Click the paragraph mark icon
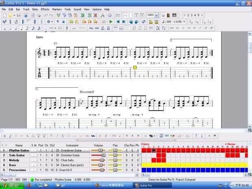The image size is (252, 189). click(x=58, y=22)
